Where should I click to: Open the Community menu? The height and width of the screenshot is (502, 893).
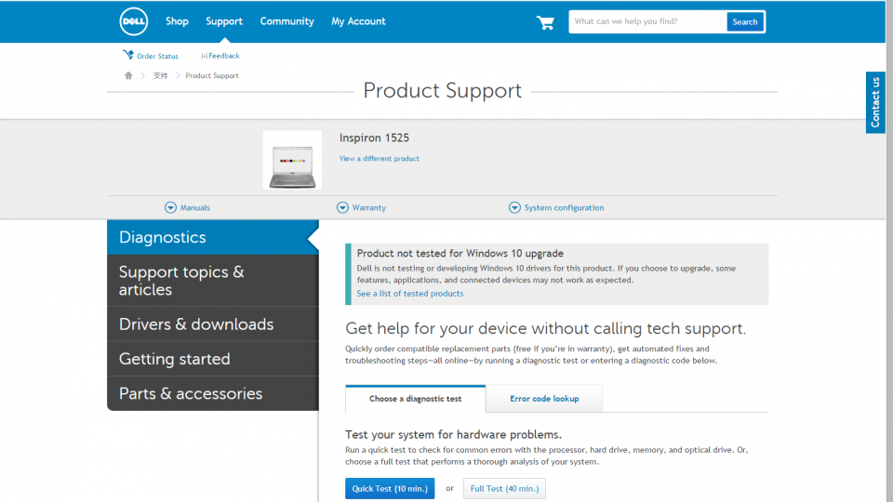(287, 21)
